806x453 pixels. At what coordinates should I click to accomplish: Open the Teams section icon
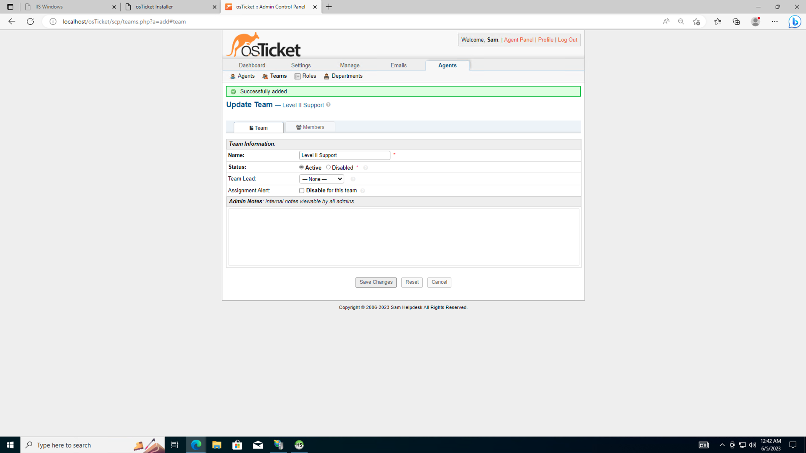coord(265,76)
